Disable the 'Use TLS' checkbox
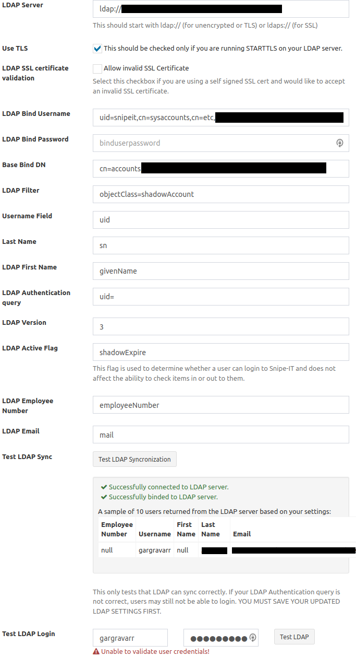The width and height of the screenshot is (356, 657). click(x=97, y=48)
